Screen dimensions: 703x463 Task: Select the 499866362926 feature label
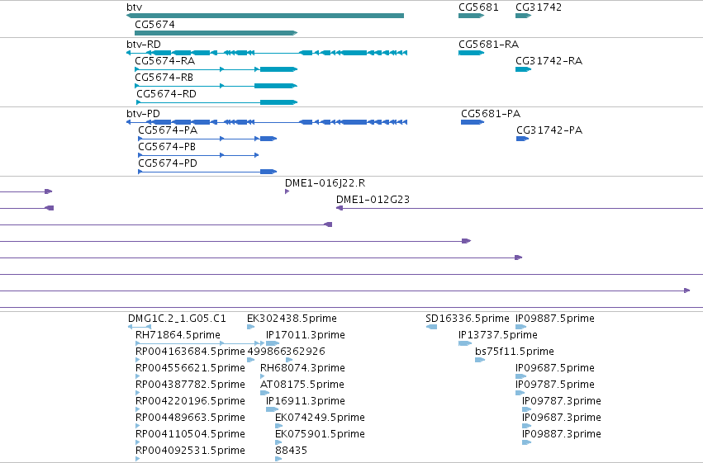[x=286, y=352]
